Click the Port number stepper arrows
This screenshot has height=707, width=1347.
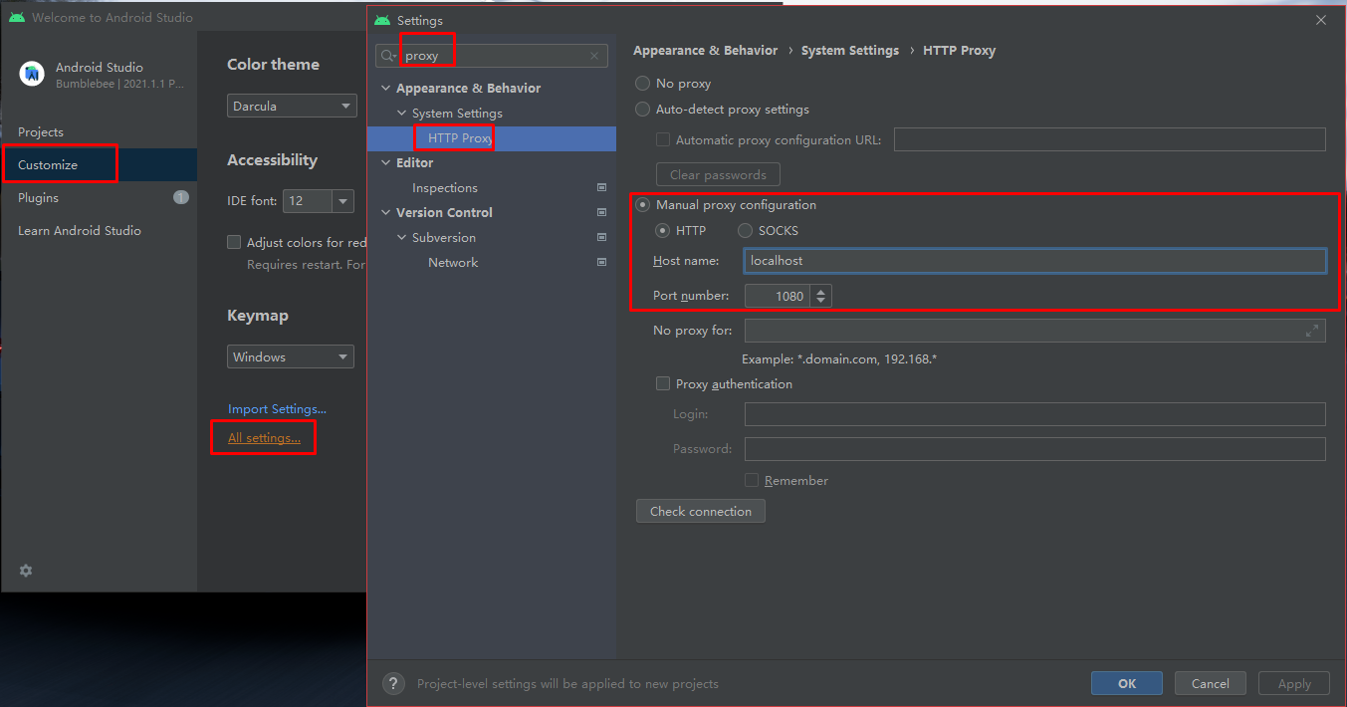tap(821, 296)
